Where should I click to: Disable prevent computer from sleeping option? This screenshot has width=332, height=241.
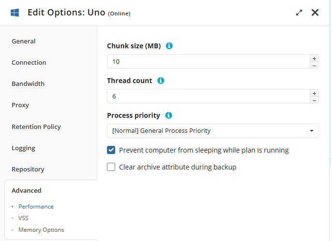click(111, 150)
